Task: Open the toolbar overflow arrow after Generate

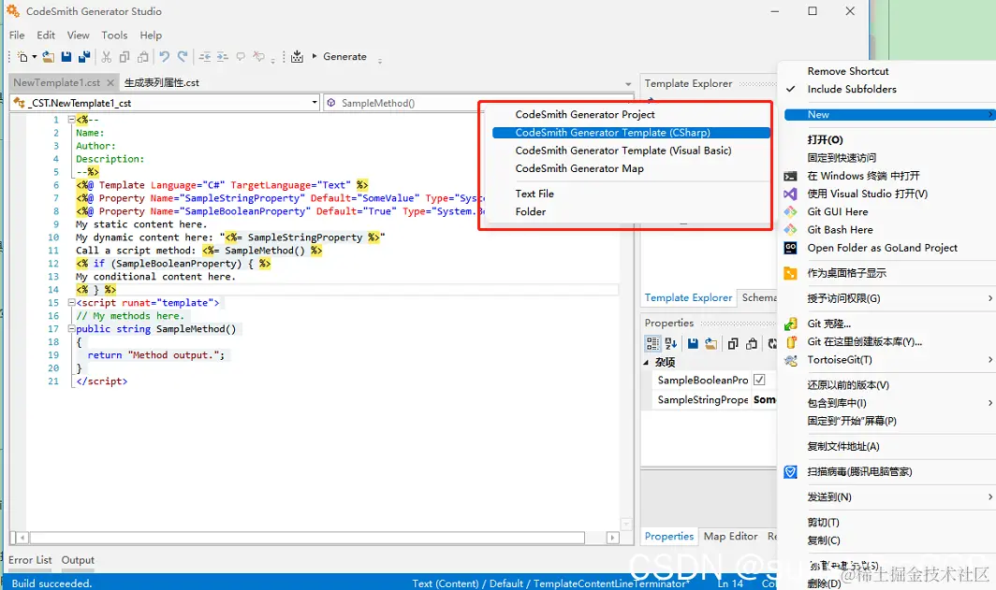Action: point(380,61)
